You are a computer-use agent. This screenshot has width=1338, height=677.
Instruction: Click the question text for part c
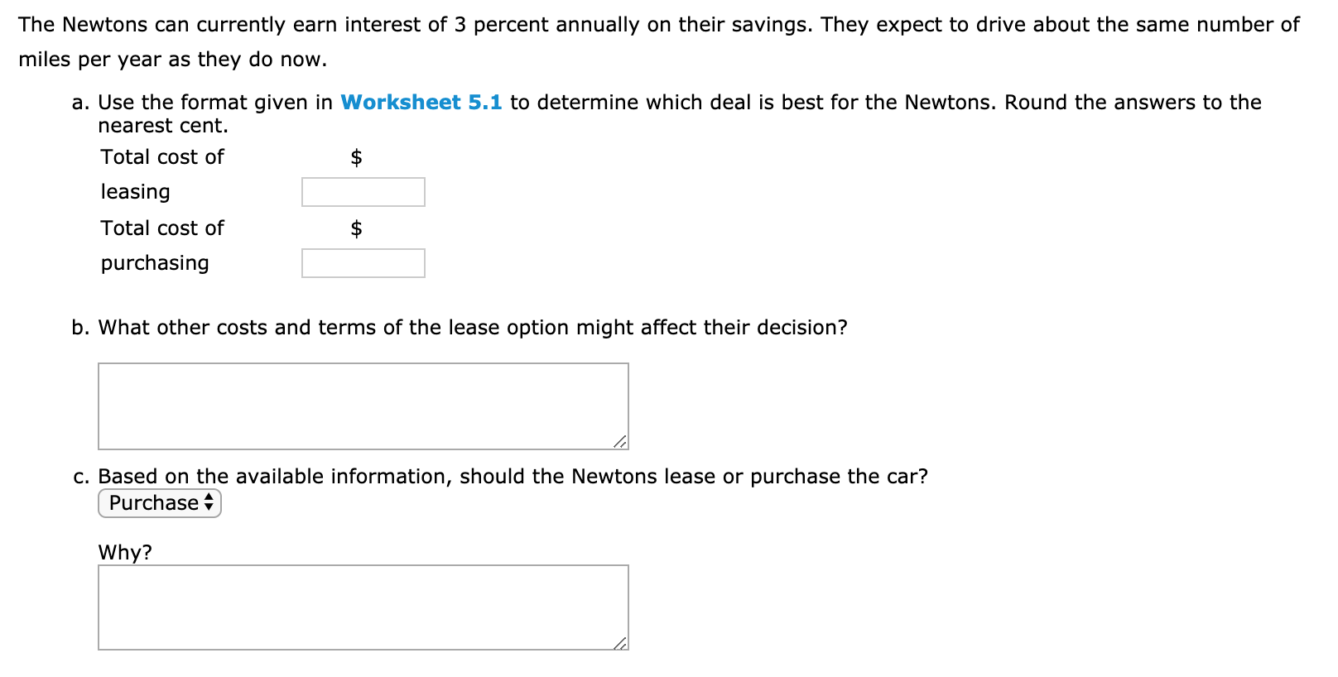pos(513,477)
